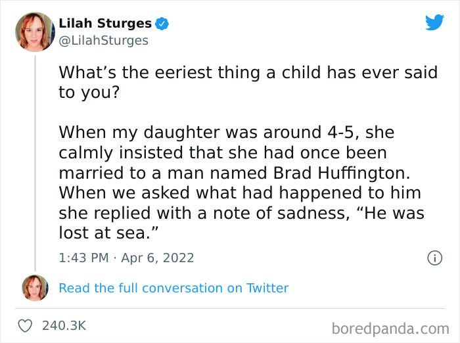
Task: View the 240.3K likes count
Action: (63, 326)
